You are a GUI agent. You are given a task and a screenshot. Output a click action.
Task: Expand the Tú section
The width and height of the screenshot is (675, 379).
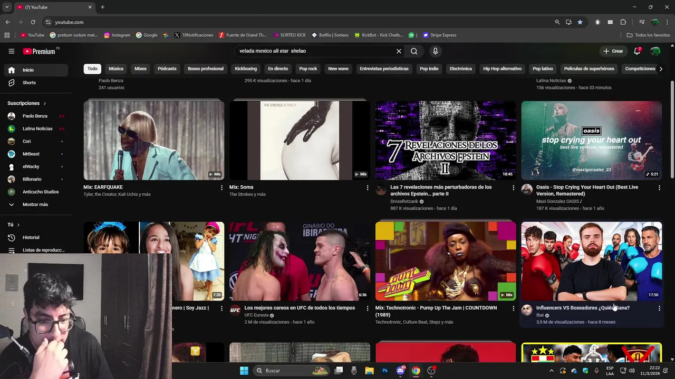click(x=14, y=225)
